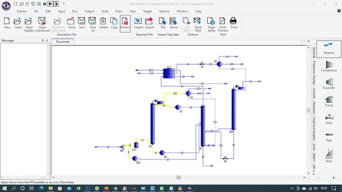
Task: Open Print Preview from ribbon
Action: pyautogui.click(x=222, y=25)
